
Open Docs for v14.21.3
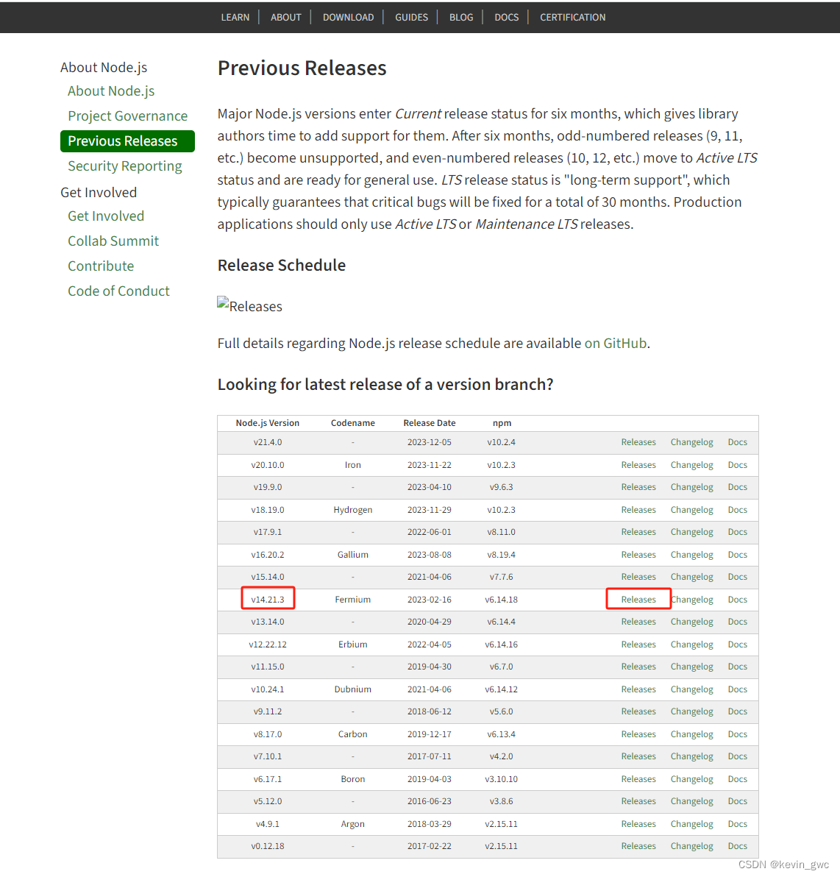point(737,600)
